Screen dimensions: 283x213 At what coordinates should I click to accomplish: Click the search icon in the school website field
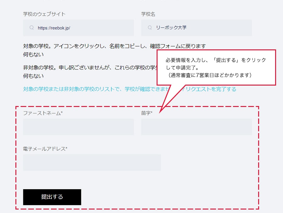[31, 28]
